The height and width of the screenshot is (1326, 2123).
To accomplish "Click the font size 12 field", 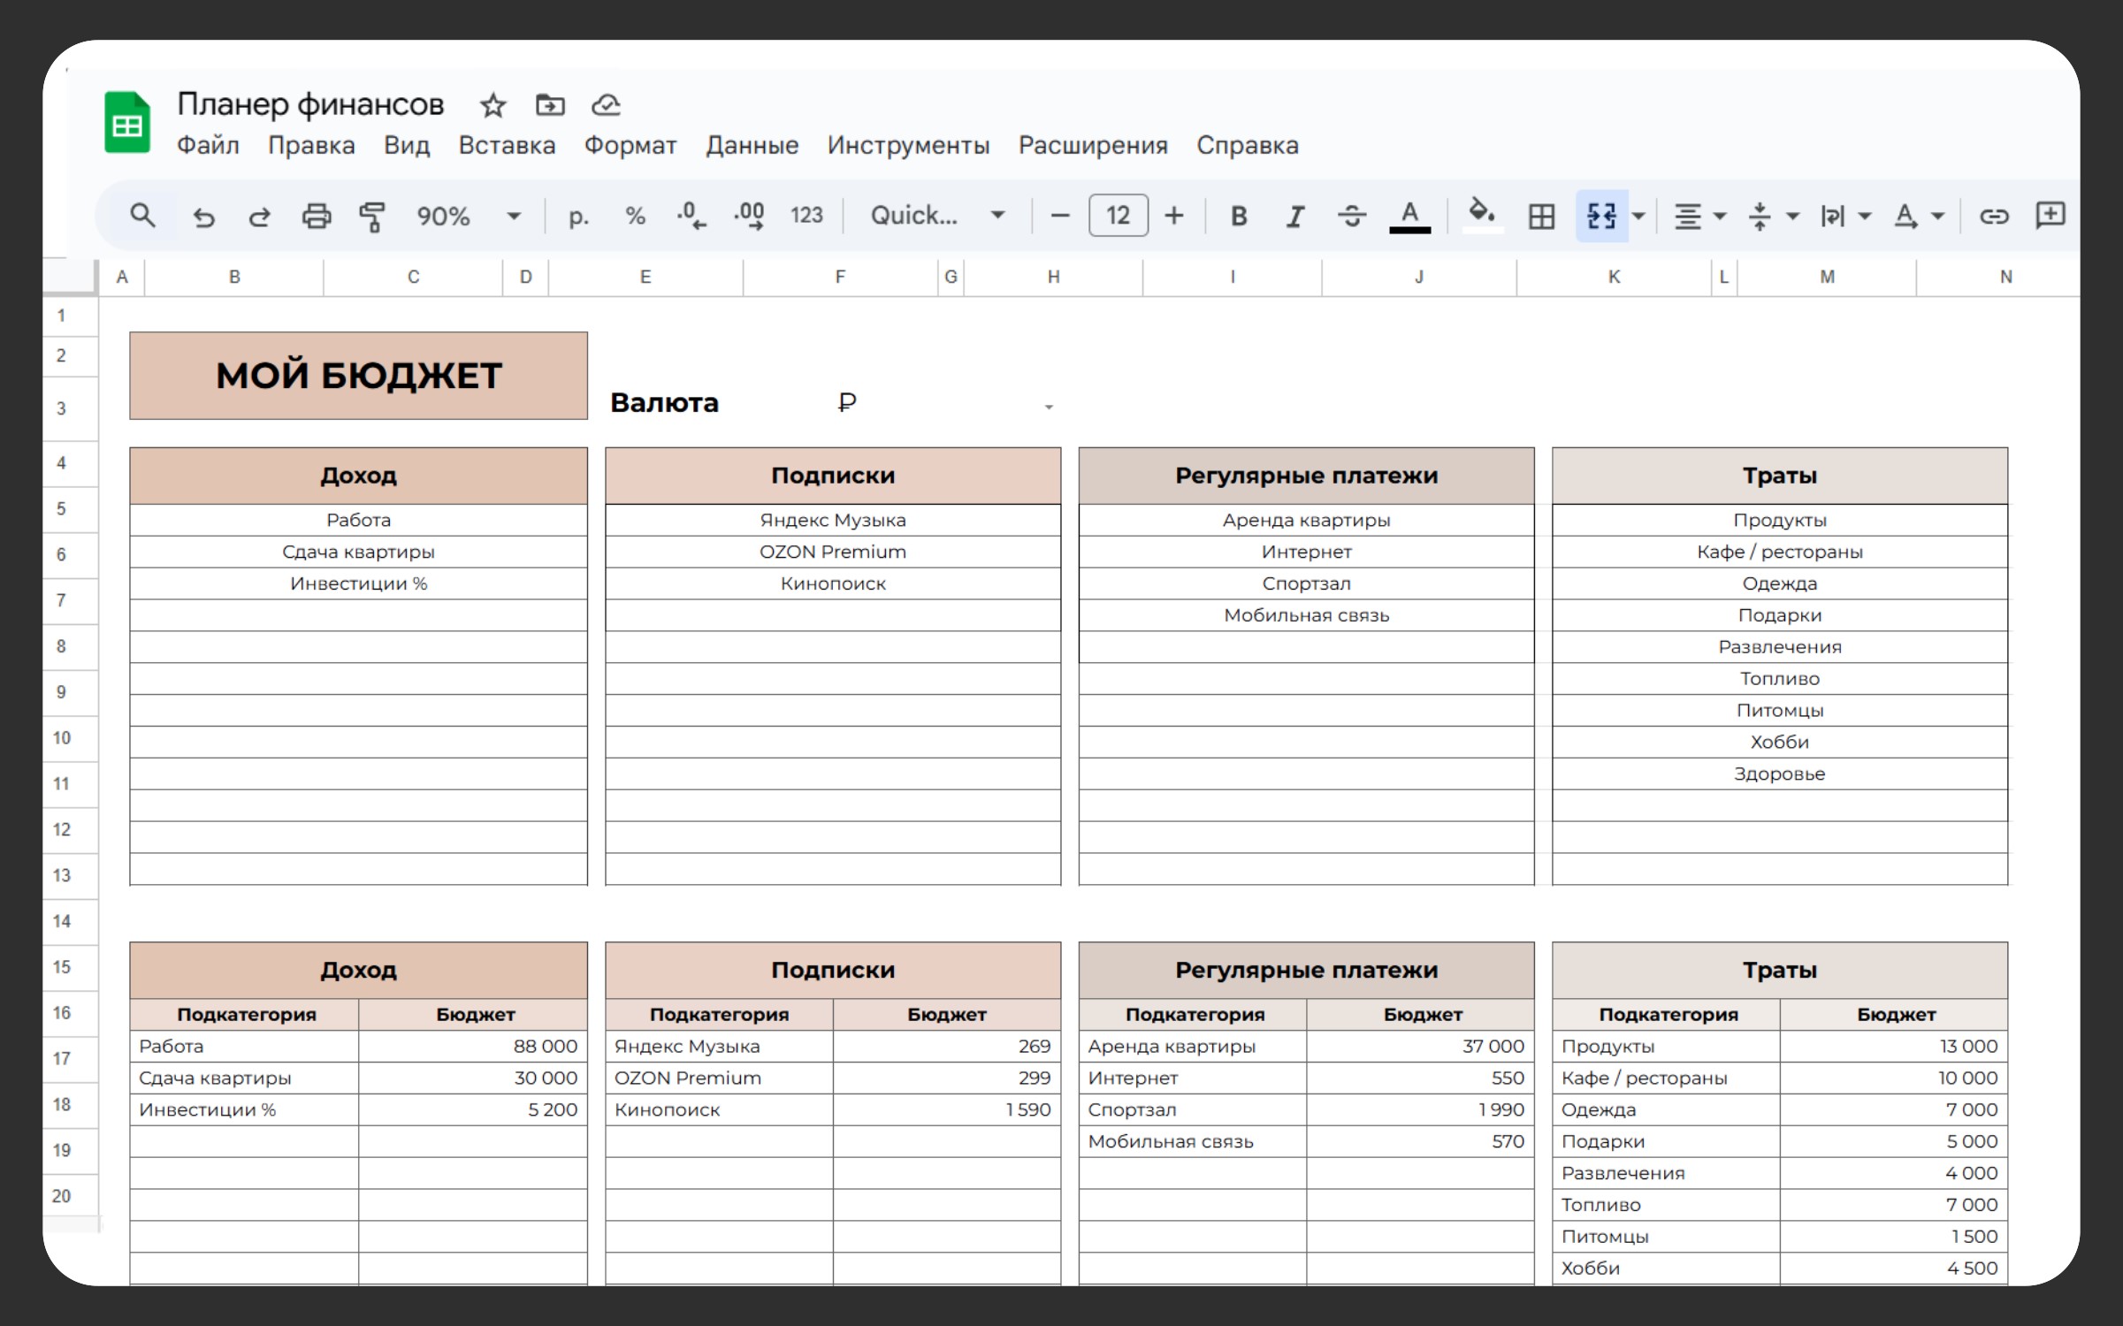I will click(1118, 216).
